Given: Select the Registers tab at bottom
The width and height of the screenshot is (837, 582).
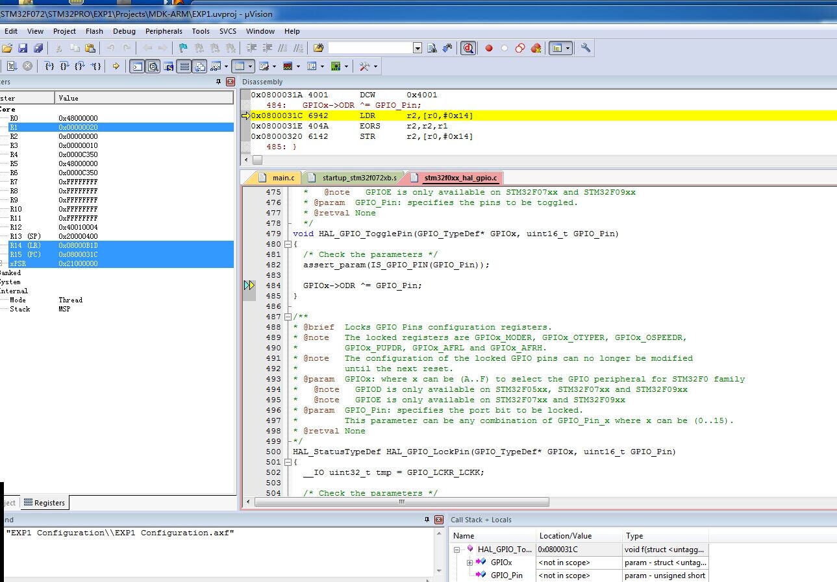Looking at the screenshot, I should [x=44, y=503].
